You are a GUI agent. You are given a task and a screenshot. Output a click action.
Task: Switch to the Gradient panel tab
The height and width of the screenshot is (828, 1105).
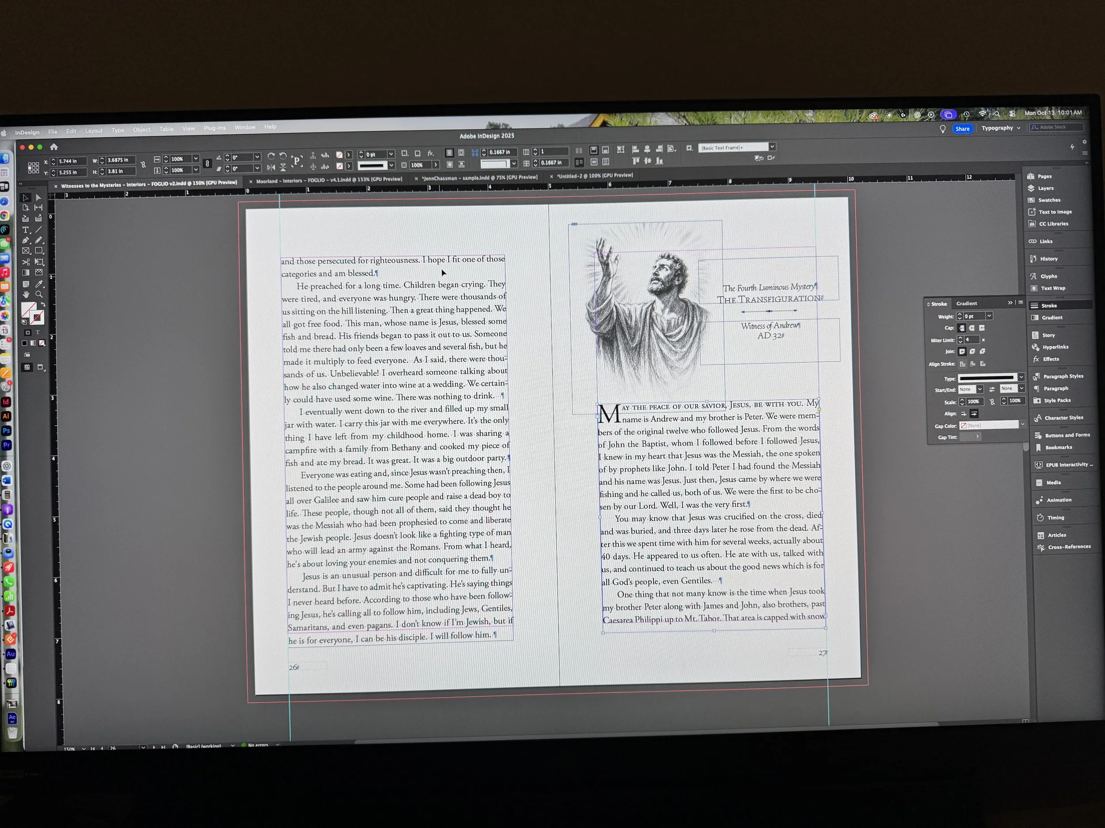(966, 303)
